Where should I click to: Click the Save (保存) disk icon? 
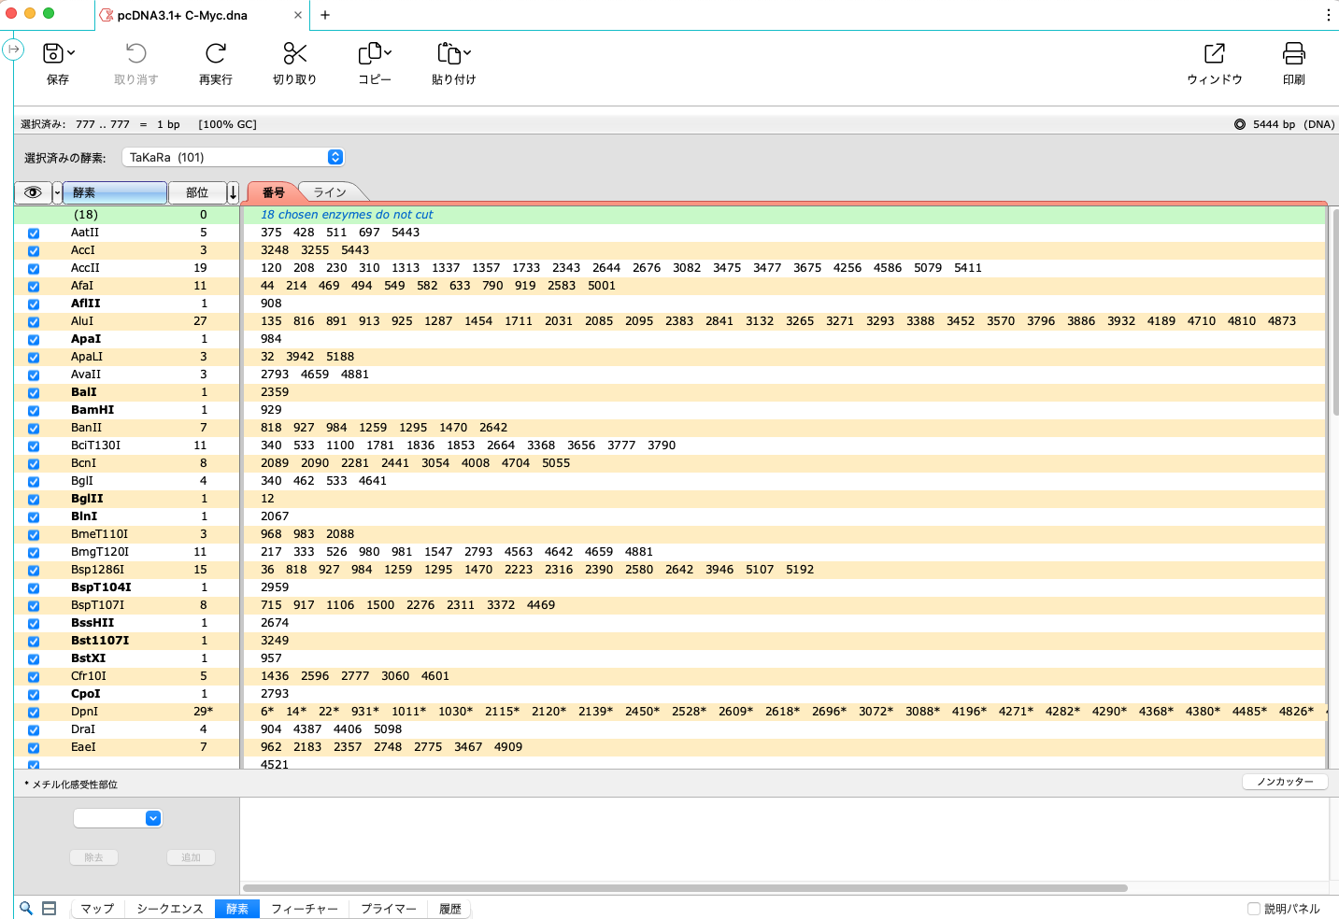(53, 54)
